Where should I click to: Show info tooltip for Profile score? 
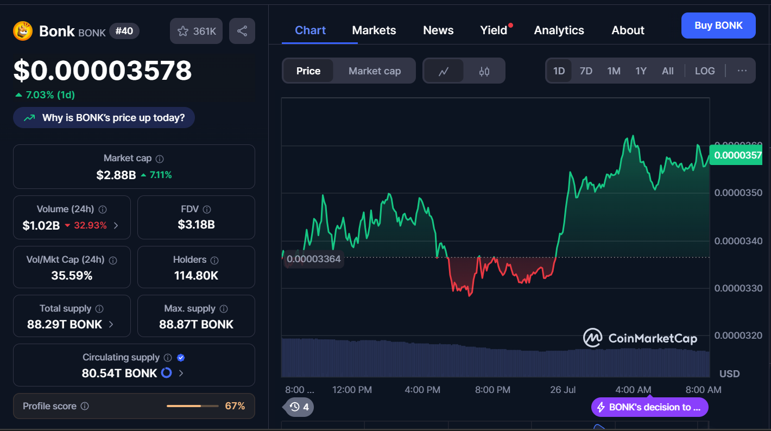click(x=85, y=406)
